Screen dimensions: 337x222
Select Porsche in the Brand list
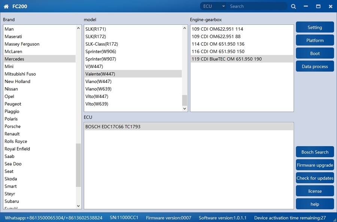(x=13, y=126)
